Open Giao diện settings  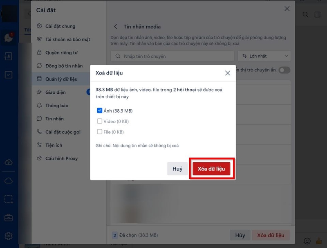coord(60,92)
